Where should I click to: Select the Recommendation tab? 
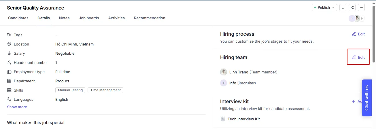[150, 18]
